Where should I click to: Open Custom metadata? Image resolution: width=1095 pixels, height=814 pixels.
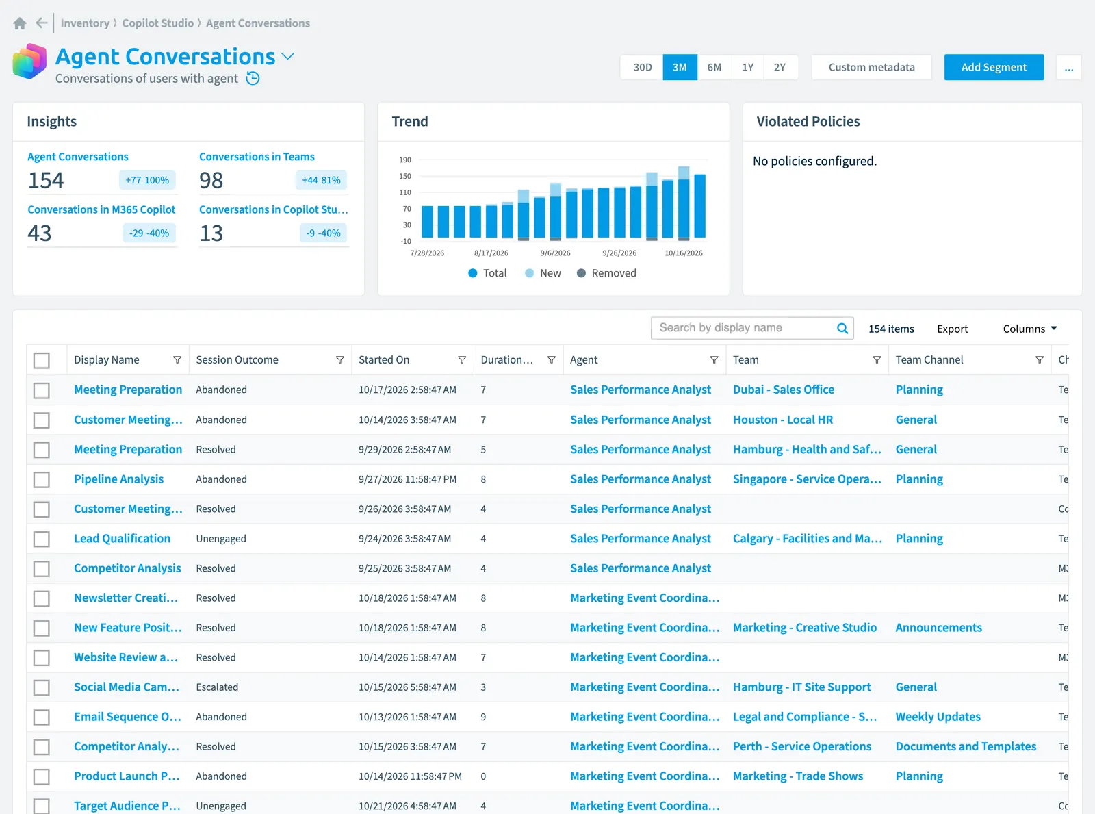click(x=871, y=68)
